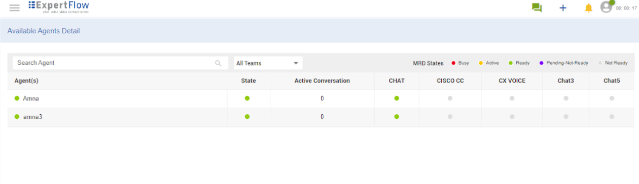This screenshot has width=639, height=184.
Task: Click the red Busy legend swatch
Action: click(x=453, y=63)
